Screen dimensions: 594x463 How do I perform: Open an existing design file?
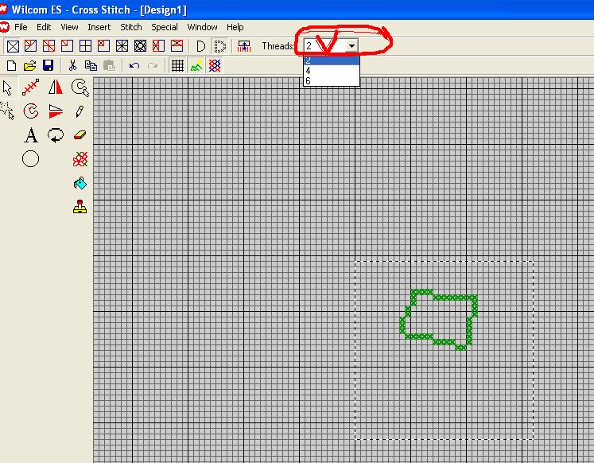pyautogui.click(x=29, y=66)
